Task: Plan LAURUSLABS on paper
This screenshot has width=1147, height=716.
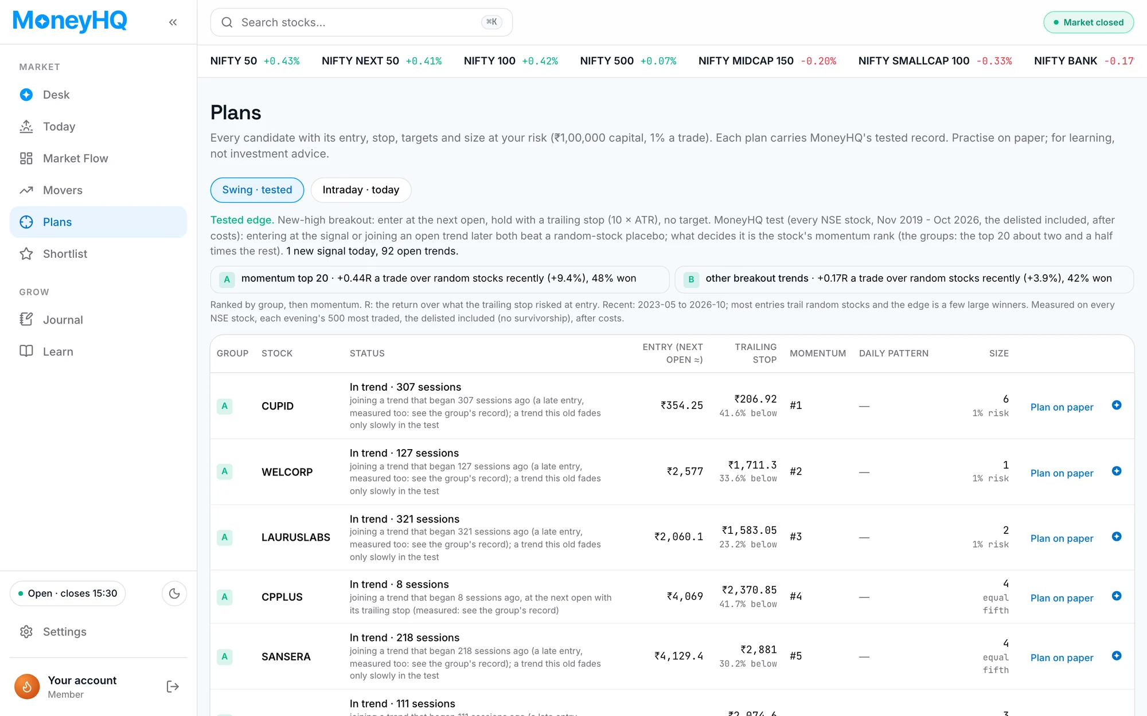Action: coord(1062,538)
